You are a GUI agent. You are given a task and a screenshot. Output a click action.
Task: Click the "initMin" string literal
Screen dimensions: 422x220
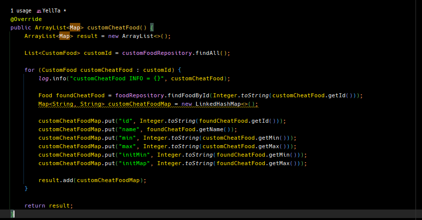[134, 155]
